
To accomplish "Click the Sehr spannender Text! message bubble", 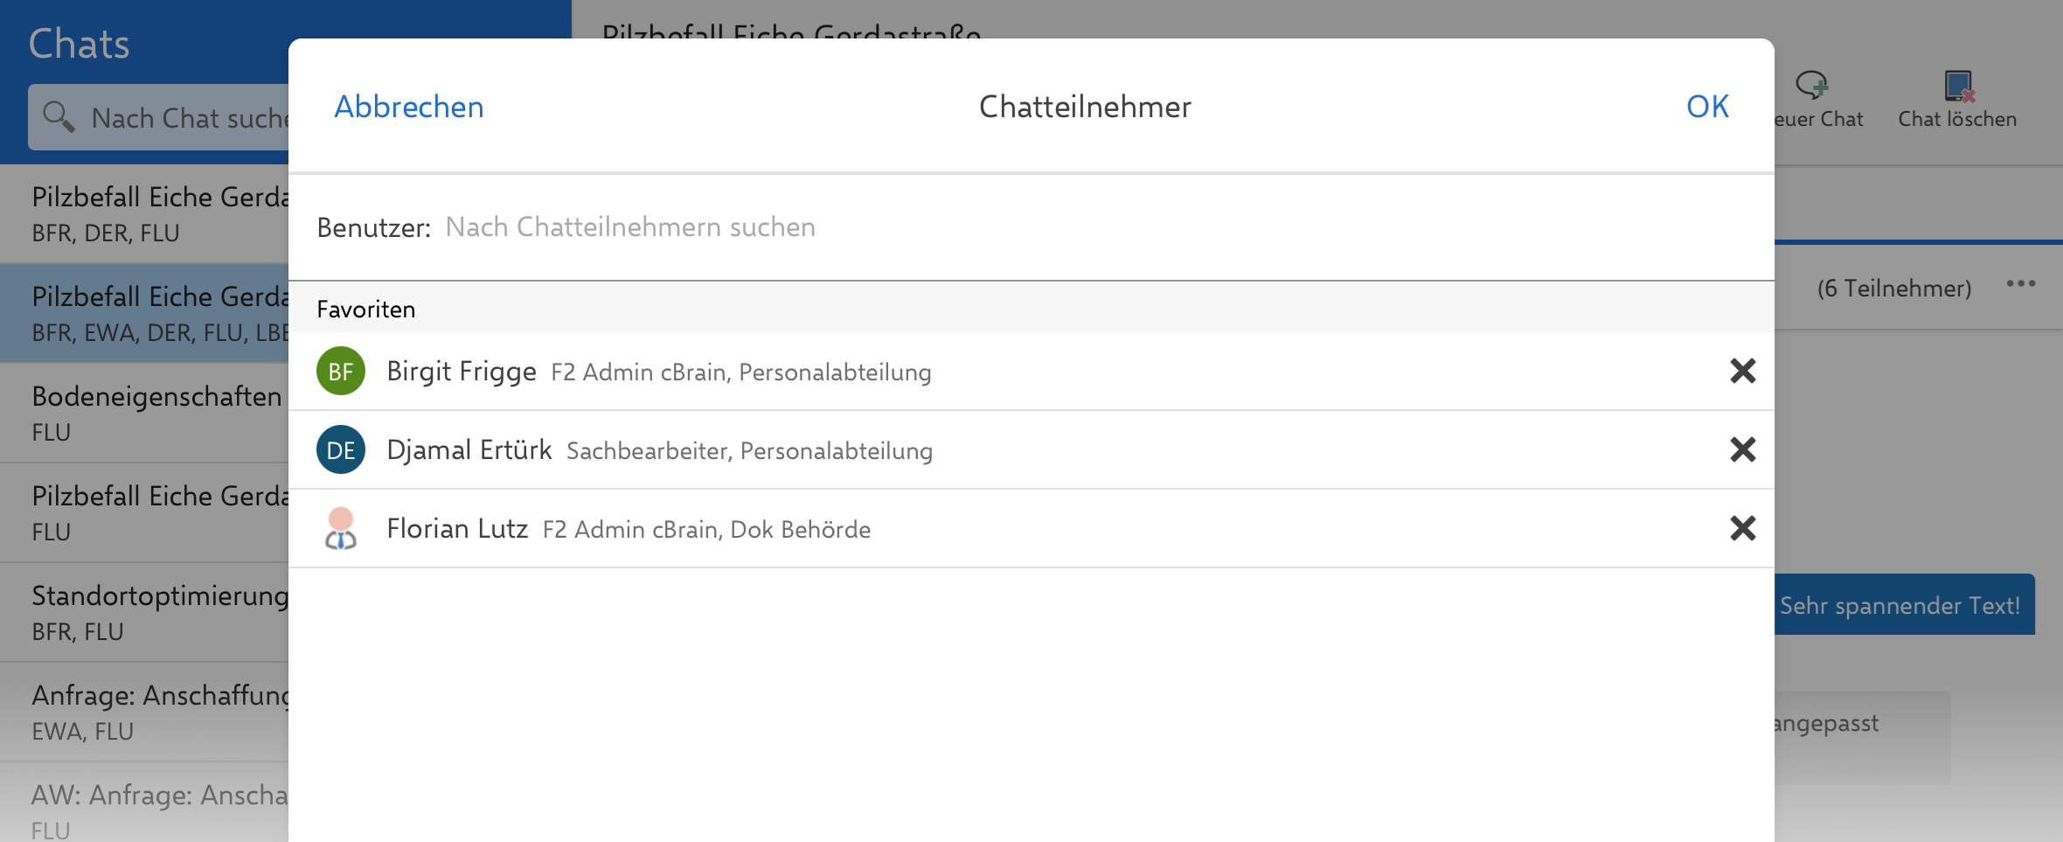I will [x=1904, y=605].
